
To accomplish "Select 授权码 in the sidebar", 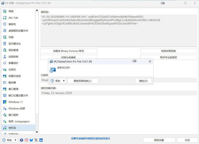I will [x=12, y=128].
